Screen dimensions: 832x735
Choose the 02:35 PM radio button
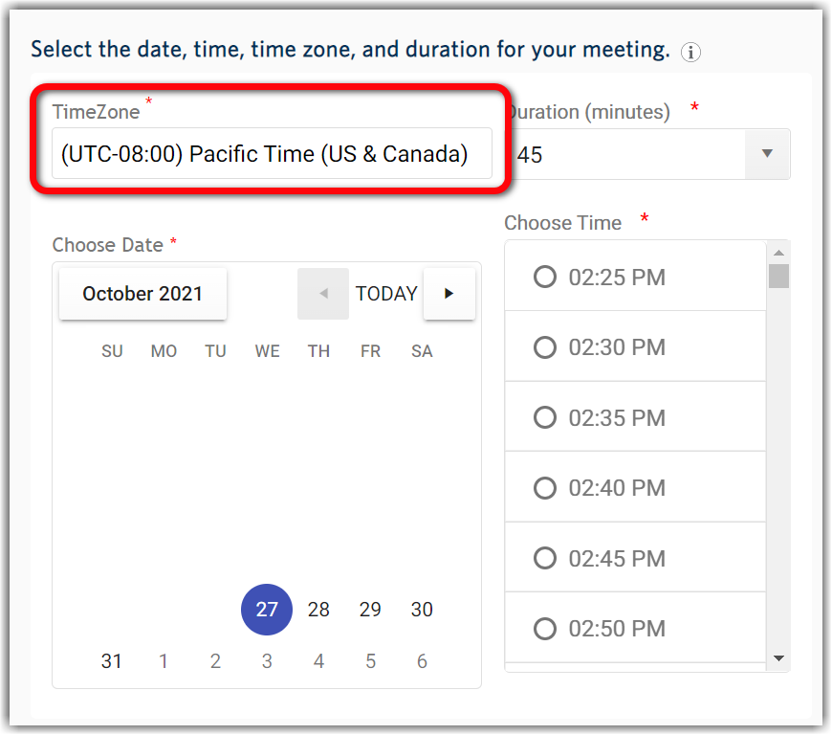[545, 418]
